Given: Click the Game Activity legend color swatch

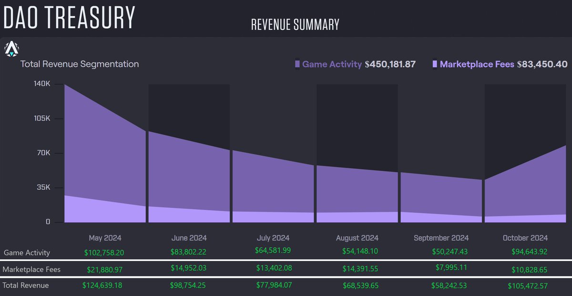Looking at the screenshot, I should click(x=297, y=64).
